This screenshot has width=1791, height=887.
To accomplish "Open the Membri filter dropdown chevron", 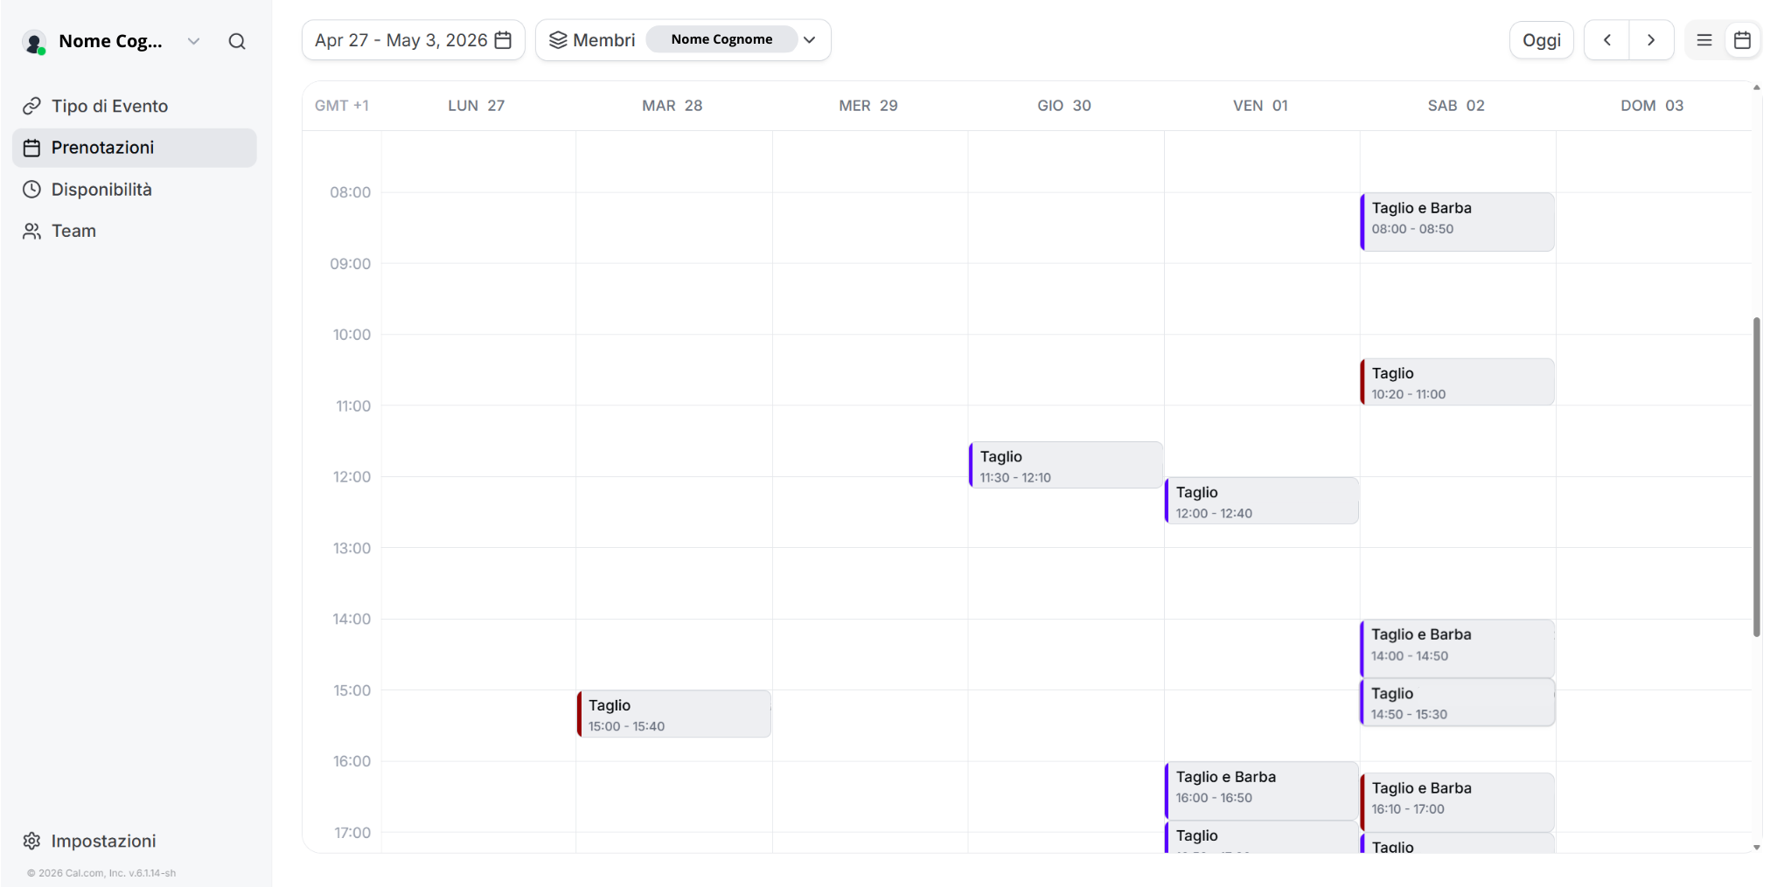I will pos(809,40).
